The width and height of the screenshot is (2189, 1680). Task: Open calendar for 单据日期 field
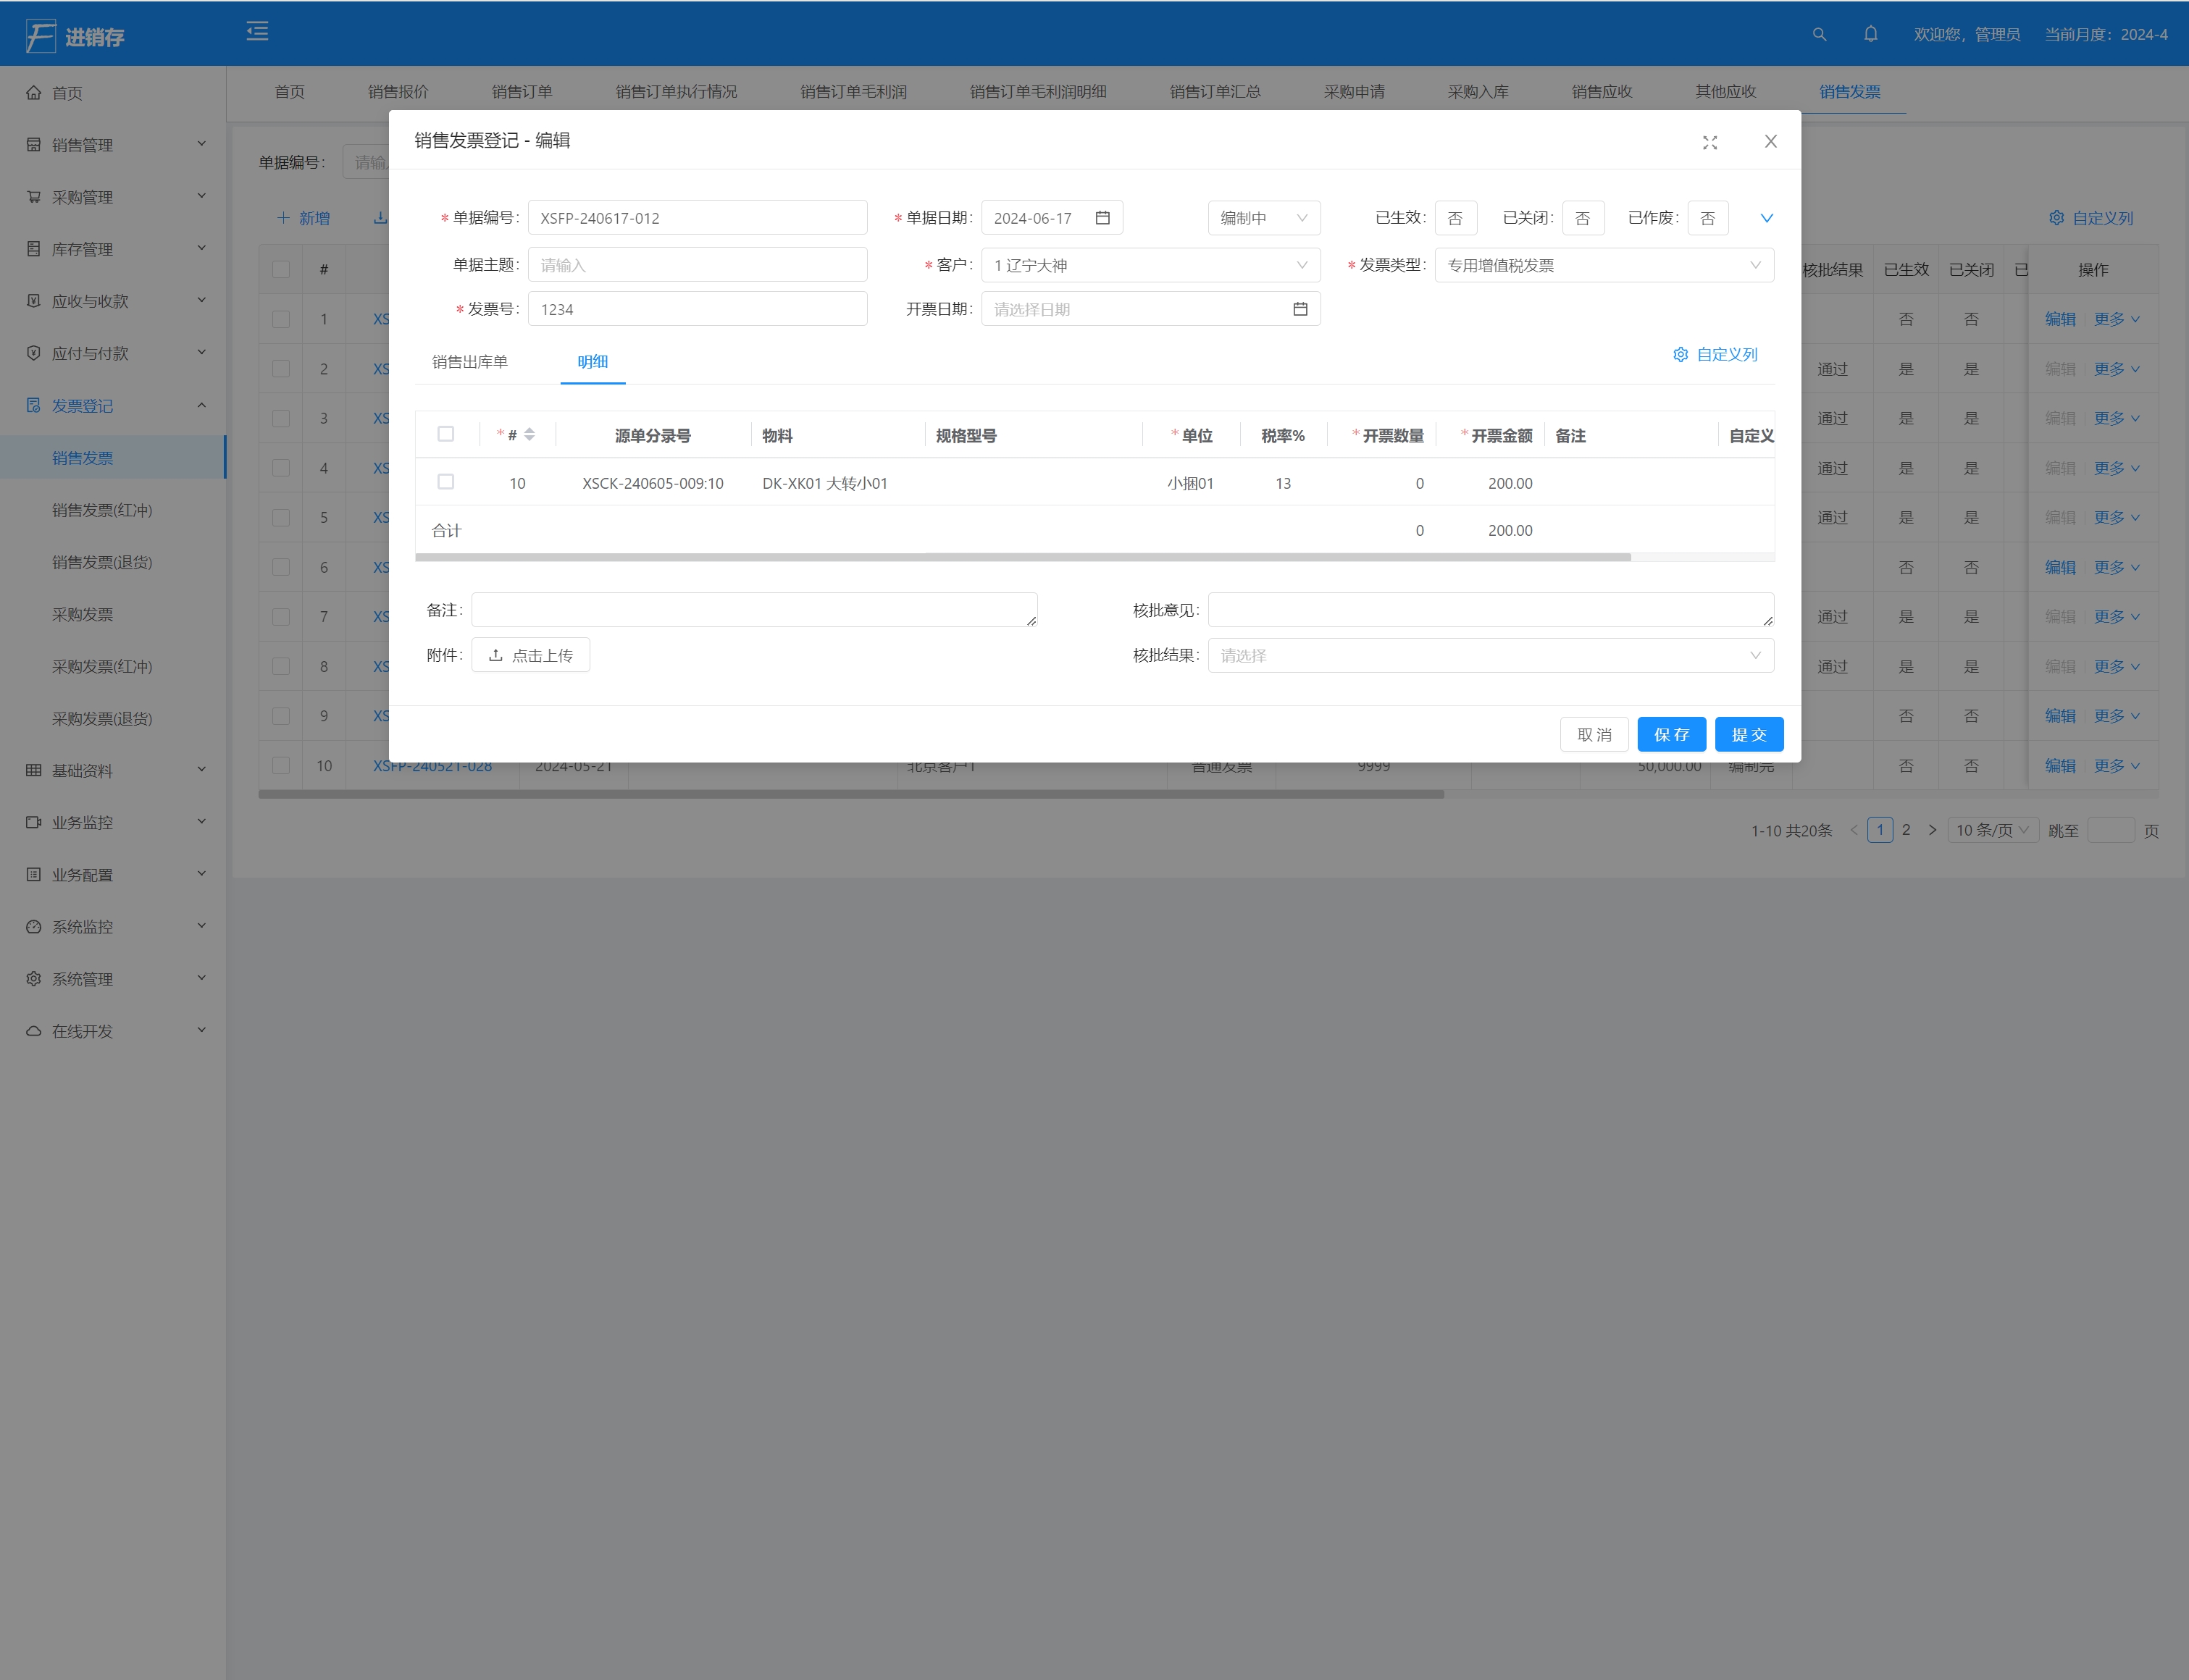coord(1102,218)
